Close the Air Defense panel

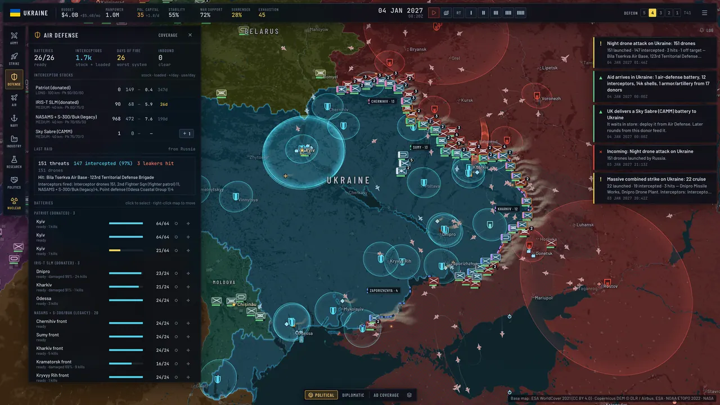tap(190, 35)
